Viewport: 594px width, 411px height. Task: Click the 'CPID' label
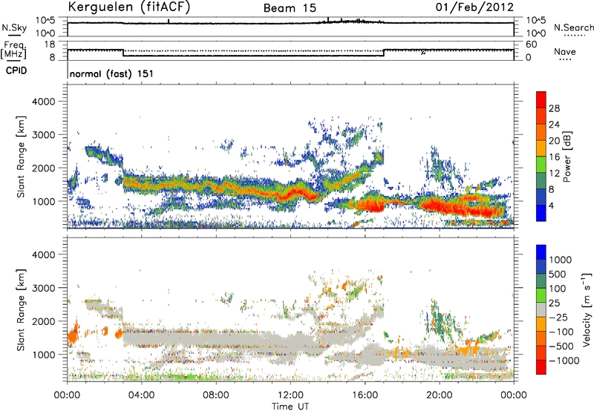(16, 70)
